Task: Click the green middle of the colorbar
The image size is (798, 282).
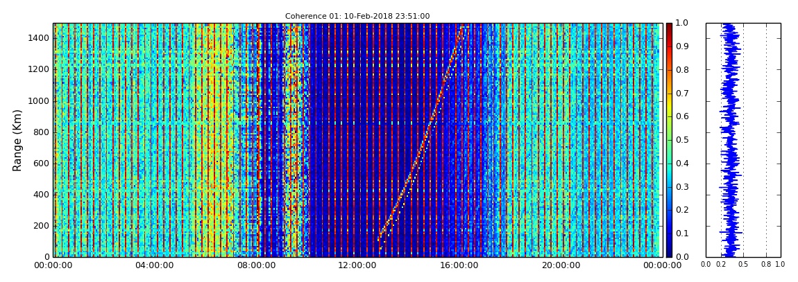Action: pyautogui.click(x=669, y=140)
